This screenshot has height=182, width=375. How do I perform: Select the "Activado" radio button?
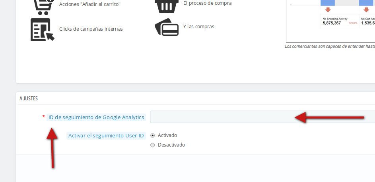coord(153,135)
